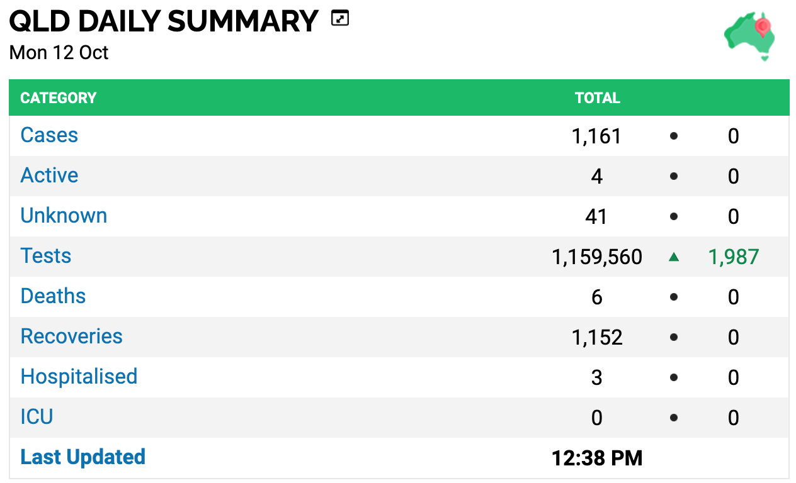Viewport: 796px width, 483px height.
Task: Click the CATEGORY column header
Action: (x=59, y=98)
